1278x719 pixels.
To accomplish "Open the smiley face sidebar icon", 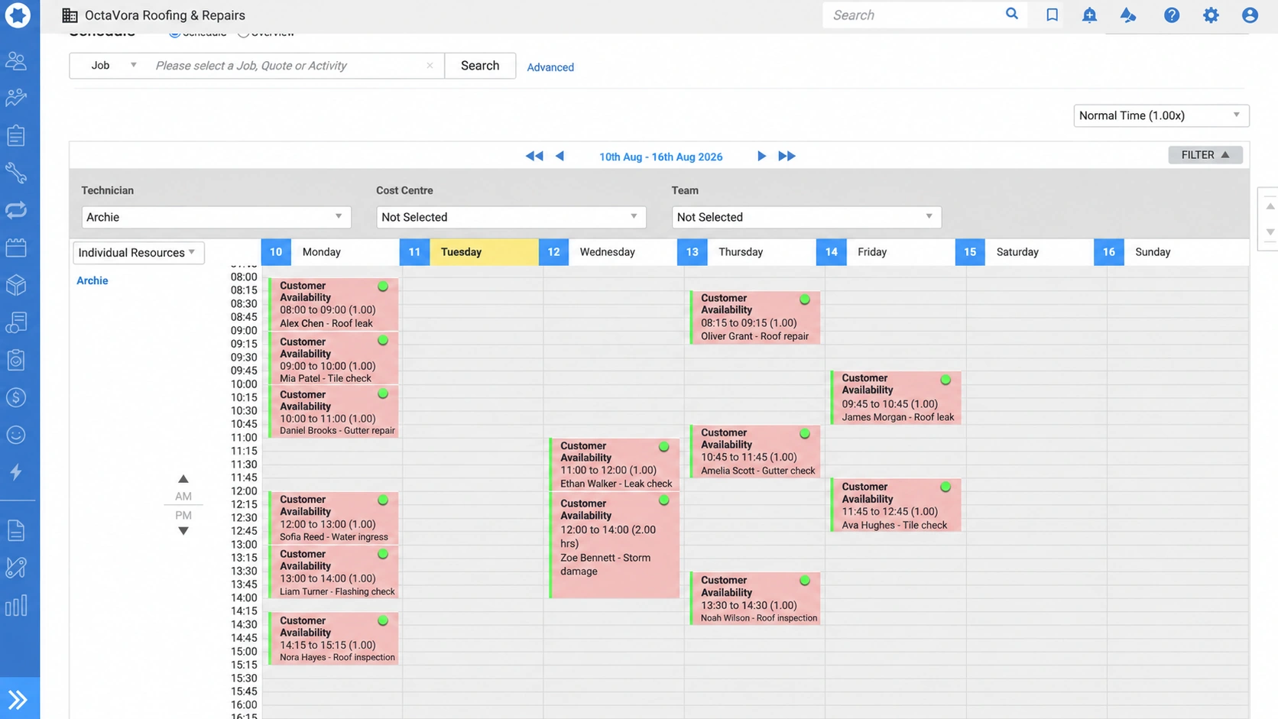I will [x=16, y=435].
